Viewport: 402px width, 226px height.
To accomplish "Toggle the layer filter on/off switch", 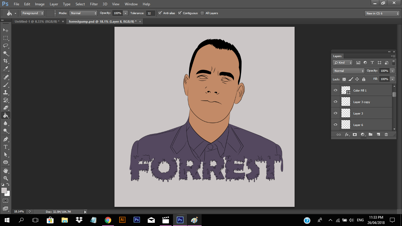I will coord(394,62).
